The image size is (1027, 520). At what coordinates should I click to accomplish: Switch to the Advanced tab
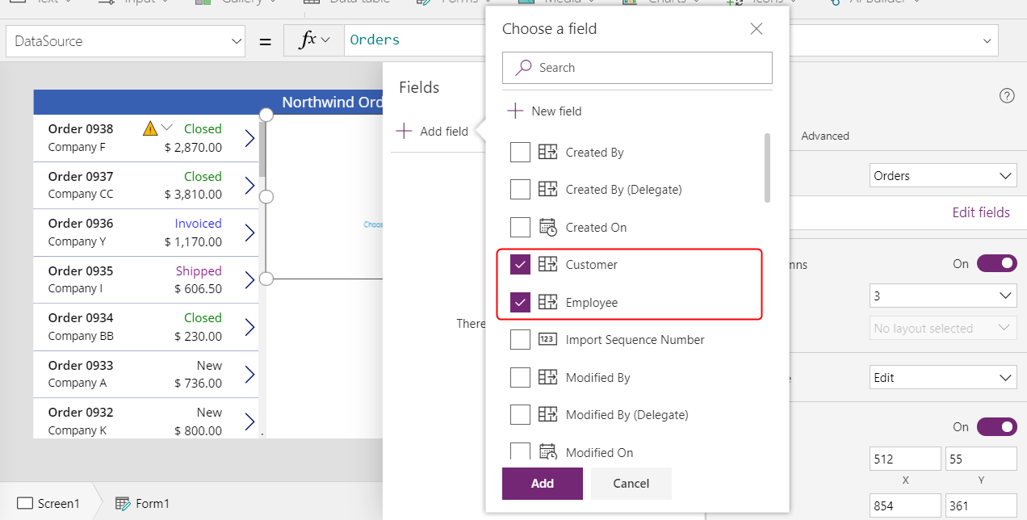pos(824,136)
